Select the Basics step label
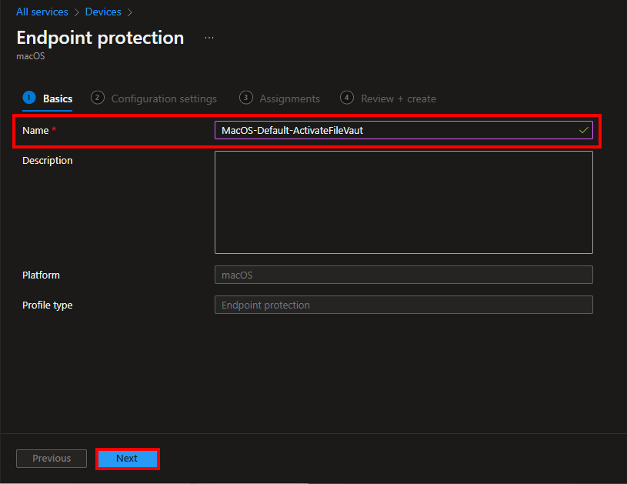Screen dimensions: 627x484 tap(57, 98)
